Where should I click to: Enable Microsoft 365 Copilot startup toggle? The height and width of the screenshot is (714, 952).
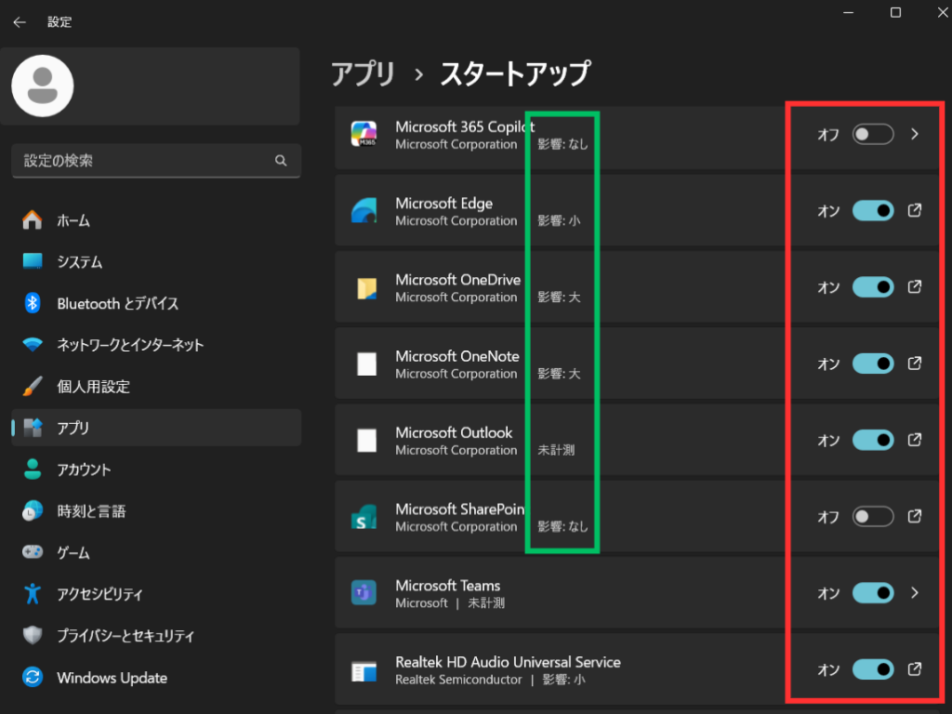(x=873, y=134)
